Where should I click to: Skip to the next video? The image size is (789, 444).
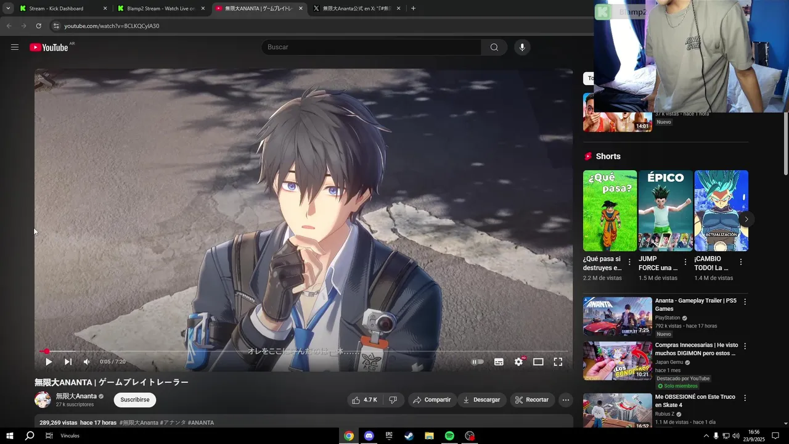(x=68, y=362)
